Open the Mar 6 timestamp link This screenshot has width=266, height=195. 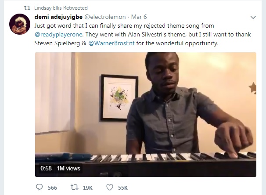tap(139, 17)
